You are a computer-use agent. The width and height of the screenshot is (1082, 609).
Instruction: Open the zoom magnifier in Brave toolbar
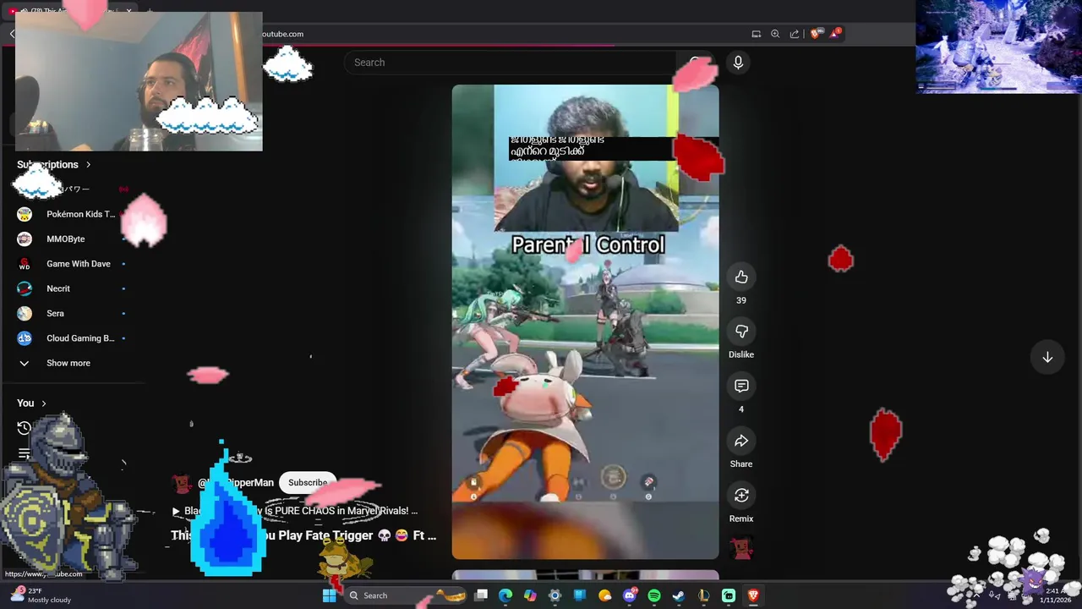coord(775,34)
